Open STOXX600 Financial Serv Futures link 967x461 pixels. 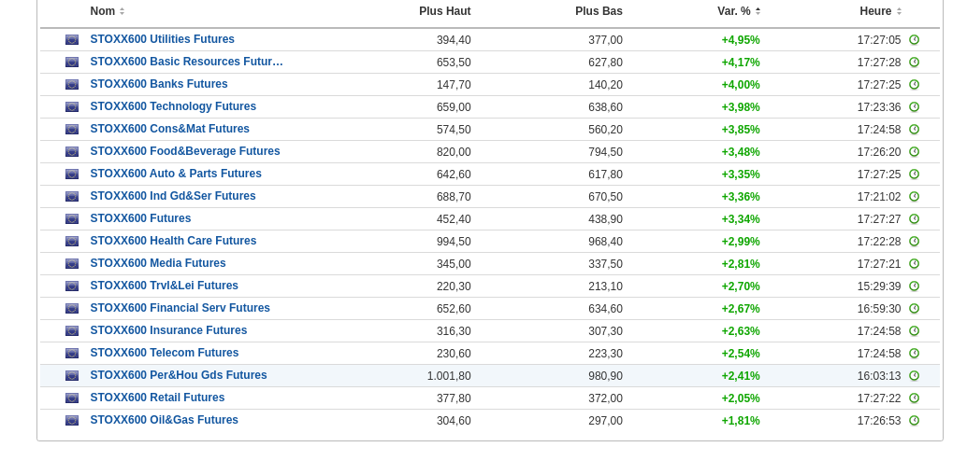pos(180,309)
